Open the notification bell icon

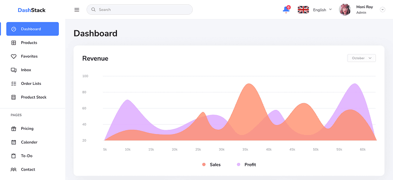point(286,10)
